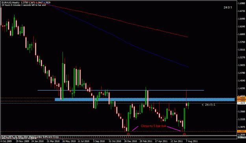Image resolution: width=246 pixels, height=143 pixels.
Task: Click the 12 Jun 2011 date label
Action: click(177, 141)
